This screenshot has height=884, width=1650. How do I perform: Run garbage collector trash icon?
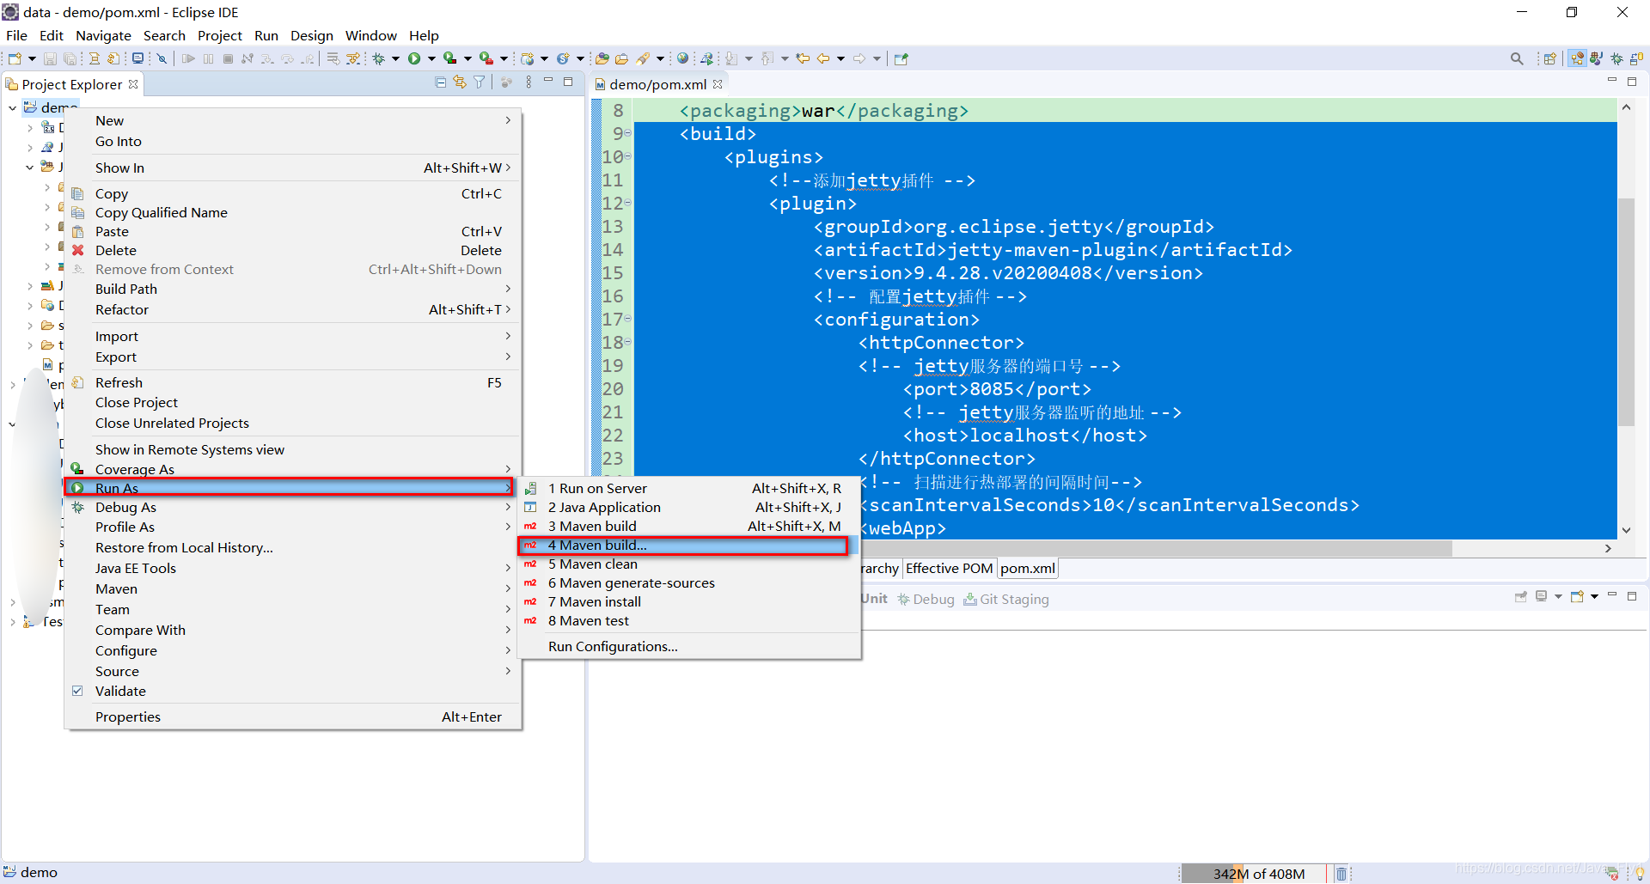[x=1341, y=874]
